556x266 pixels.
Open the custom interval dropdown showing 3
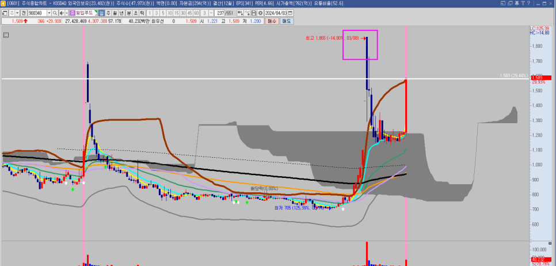tap(211, 13)
